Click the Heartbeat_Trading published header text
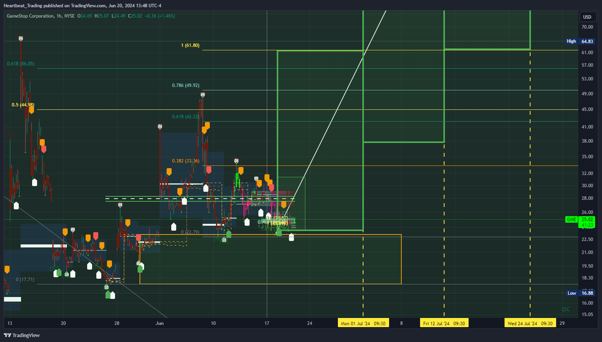 pyautogui.click(x=83, y=6)
